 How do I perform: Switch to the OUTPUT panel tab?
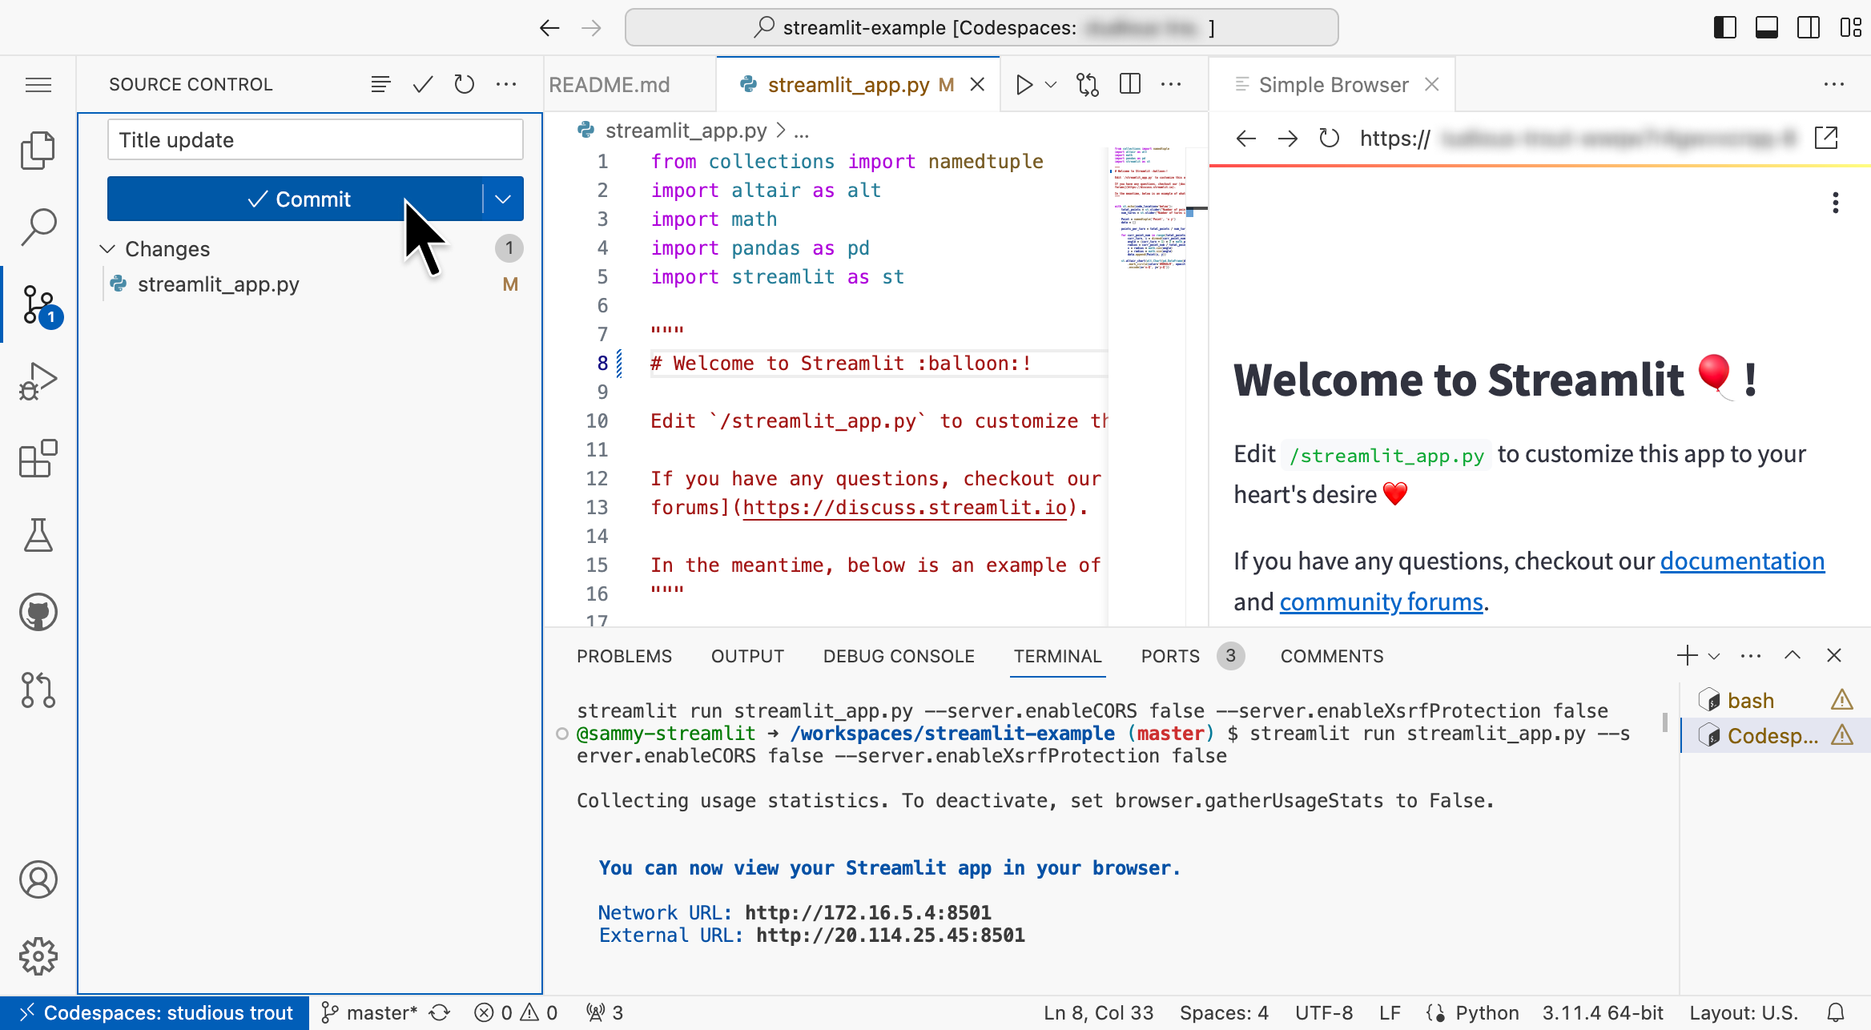747,656
